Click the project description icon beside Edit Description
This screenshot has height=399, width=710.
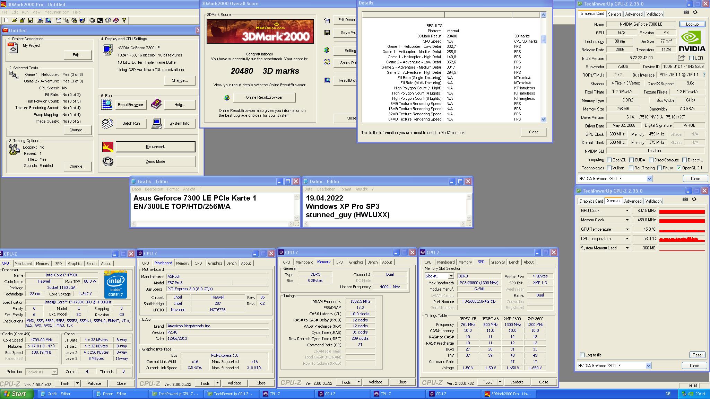coord(327,20)
